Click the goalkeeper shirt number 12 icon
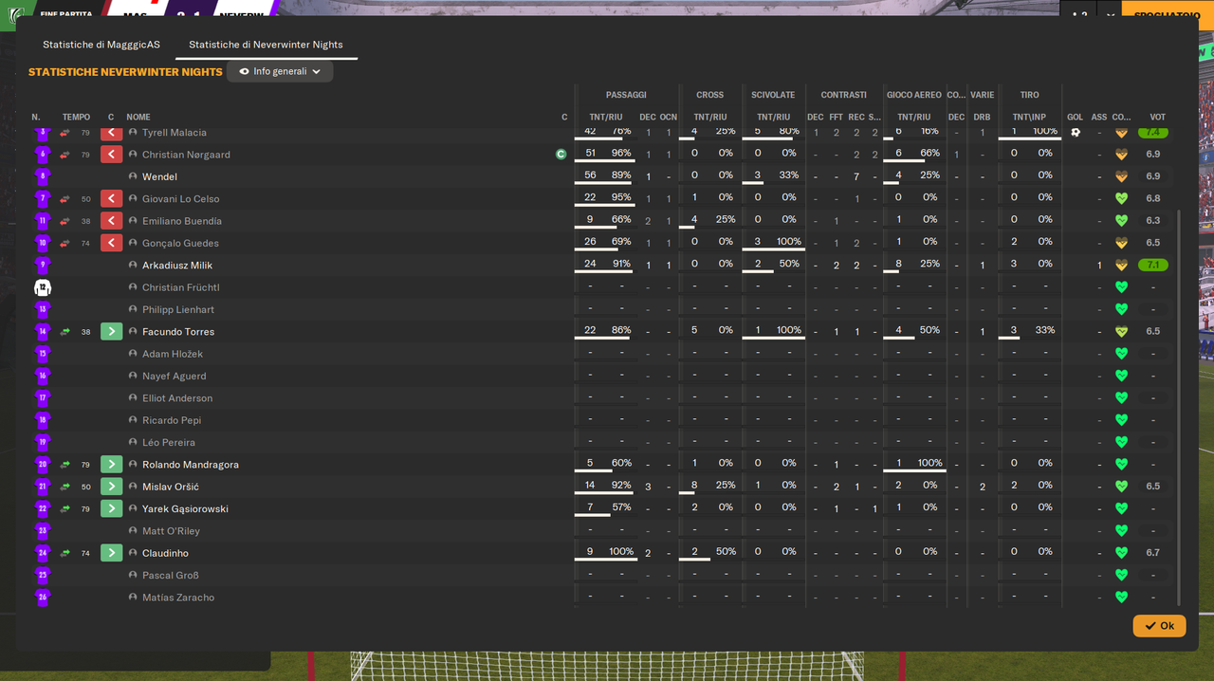Screen dimensions: 1214x681 coord(43,287)
